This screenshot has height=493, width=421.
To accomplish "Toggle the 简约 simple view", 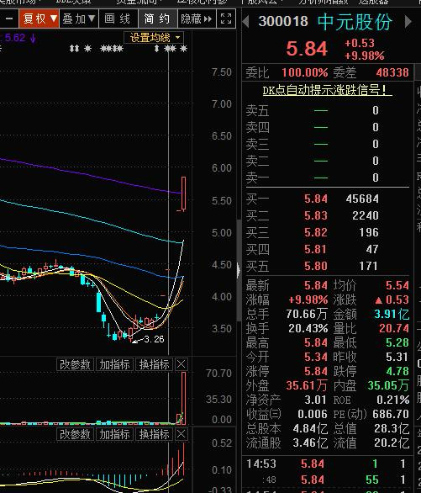I will pyautogui.click(x=158, y=19).
